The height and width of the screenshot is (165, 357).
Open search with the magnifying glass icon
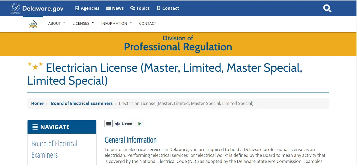coord(327,8)
